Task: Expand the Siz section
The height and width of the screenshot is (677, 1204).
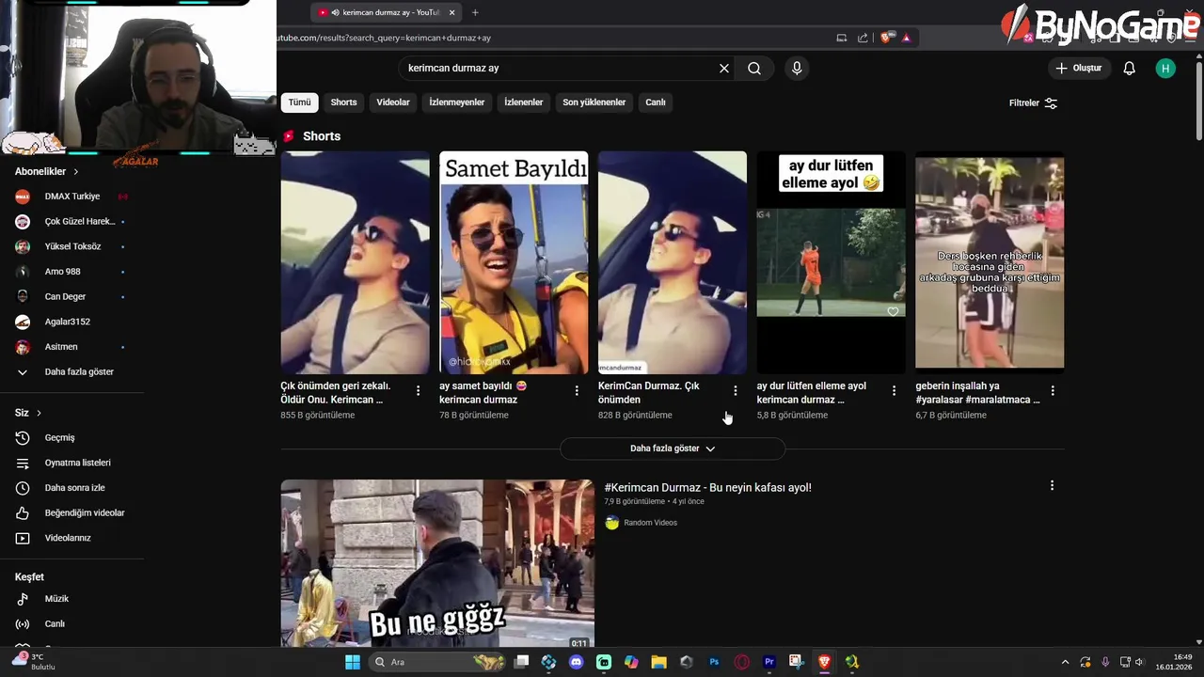Action: coord(28,413)
